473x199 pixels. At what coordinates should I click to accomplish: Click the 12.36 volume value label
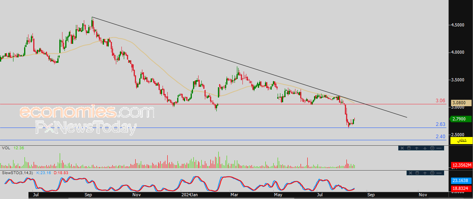point(19,148)
